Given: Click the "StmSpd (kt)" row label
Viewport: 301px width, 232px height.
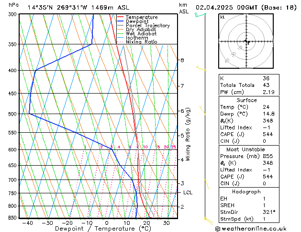Looking at the screenshot, I should click(x=237, y=219).
